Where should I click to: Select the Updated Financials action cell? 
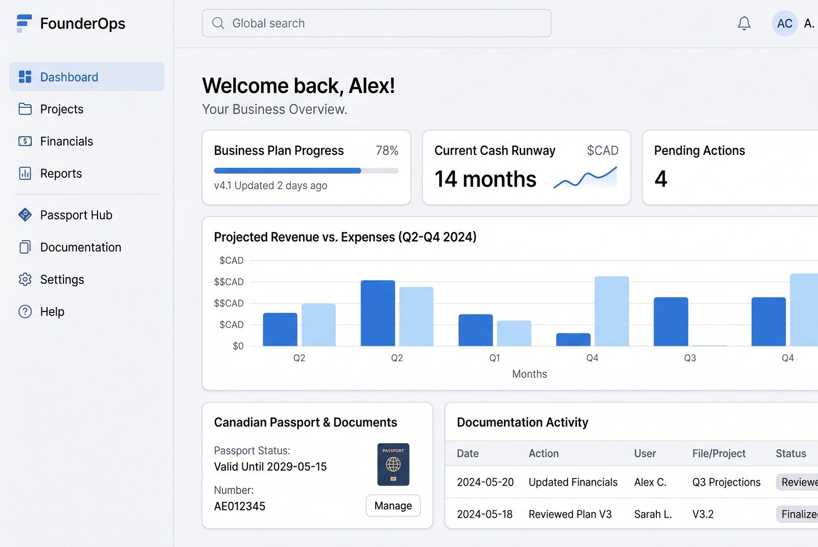[573, 482]
